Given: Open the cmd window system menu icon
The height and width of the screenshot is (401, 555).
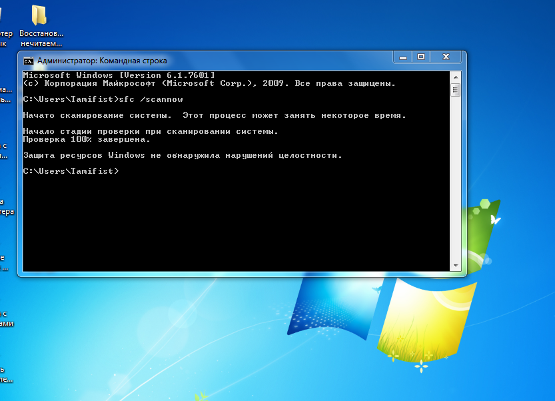Looking at the screenshot, I should click(x=28, y=61).
